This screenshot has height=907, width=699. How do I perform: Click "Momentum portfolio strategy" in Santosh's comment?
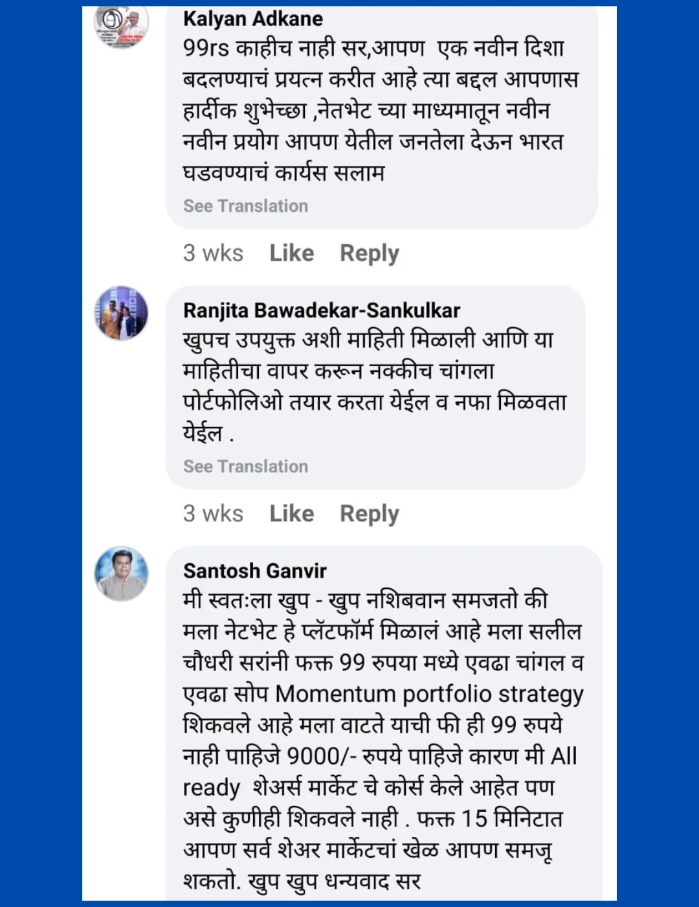click(429, 694)
